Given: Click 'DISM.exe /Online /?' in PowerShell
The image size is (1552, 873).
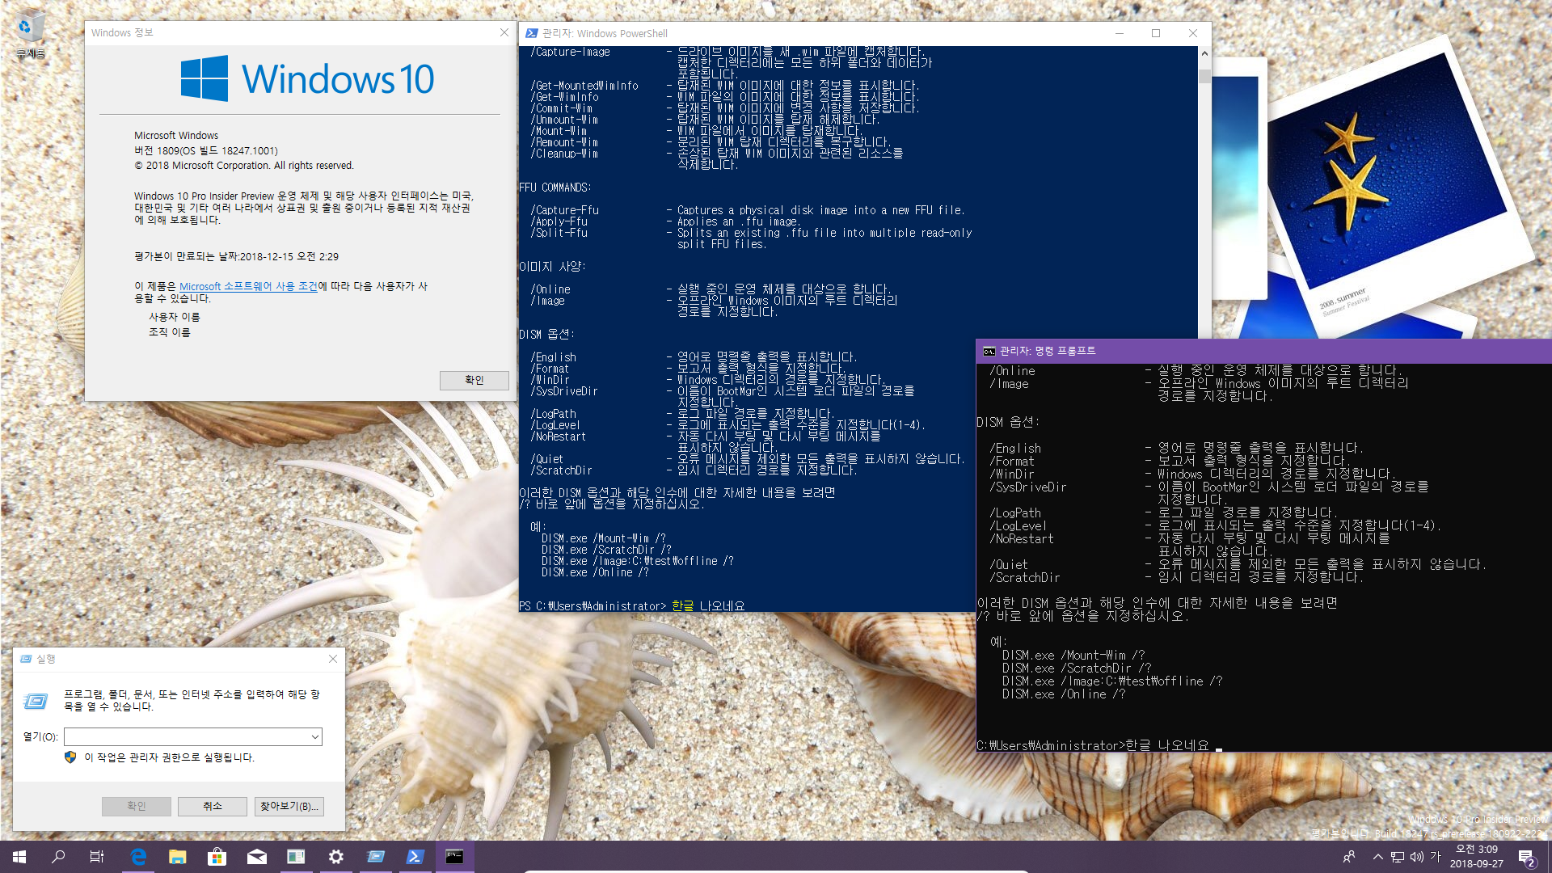Looking at the screenshot, I should pos(595,572).
